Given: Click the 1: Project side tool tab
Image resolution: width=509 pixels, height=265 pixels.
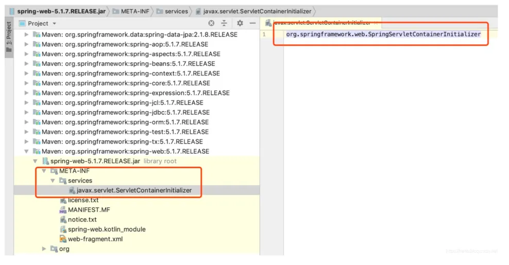Looking at the screenshot, I should tap(9, 37).
